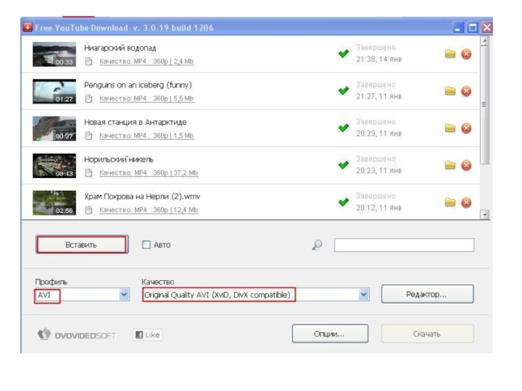The image size is (522, 391).
Task: Delete Храм Покрова на Нерли entry
Action: click(x=466, y=202)
